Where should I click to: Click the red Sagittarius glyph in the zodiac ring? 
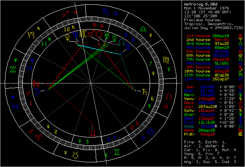[65, 14]
